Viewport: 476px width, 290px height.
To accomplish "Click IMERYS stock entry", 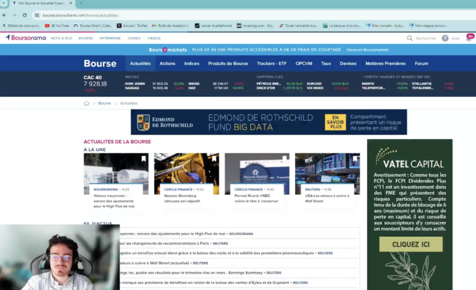I will pyautogui.click(x=385, y=83).
